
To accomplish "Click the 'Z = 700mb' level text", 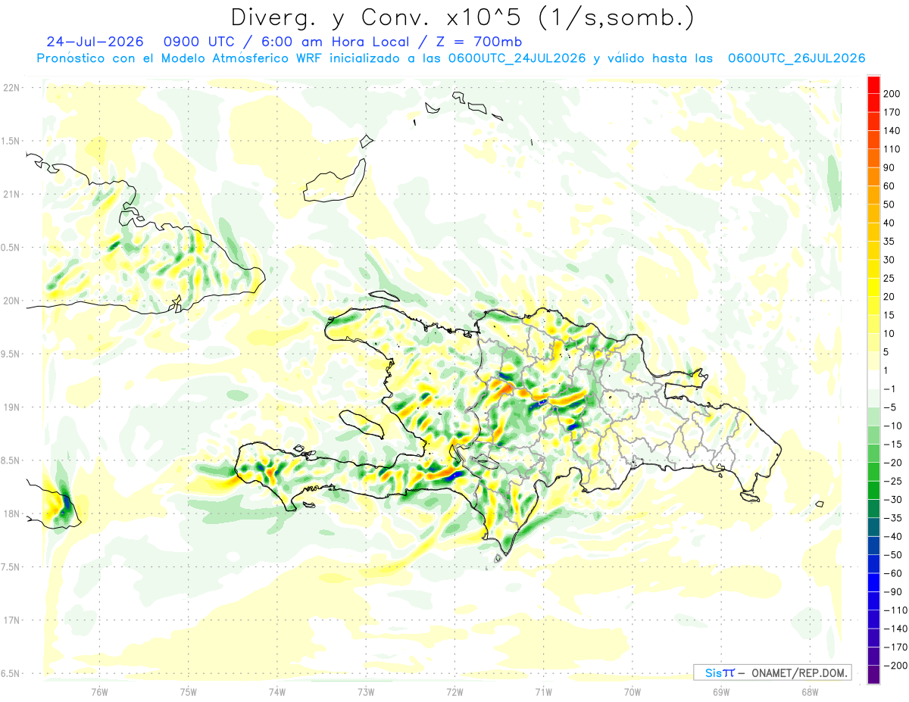I will click(x=479, y=41).
